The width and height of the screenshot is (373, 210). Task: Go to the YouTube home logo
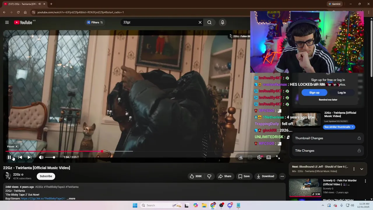pyautogui.click(x=23, y=22)
